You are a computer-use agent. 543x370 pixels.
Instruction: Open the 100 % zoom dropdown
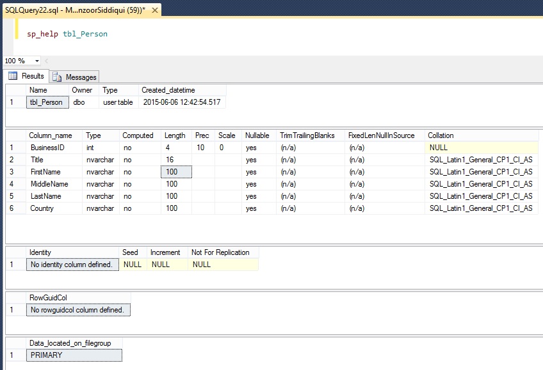coord(36,61)
